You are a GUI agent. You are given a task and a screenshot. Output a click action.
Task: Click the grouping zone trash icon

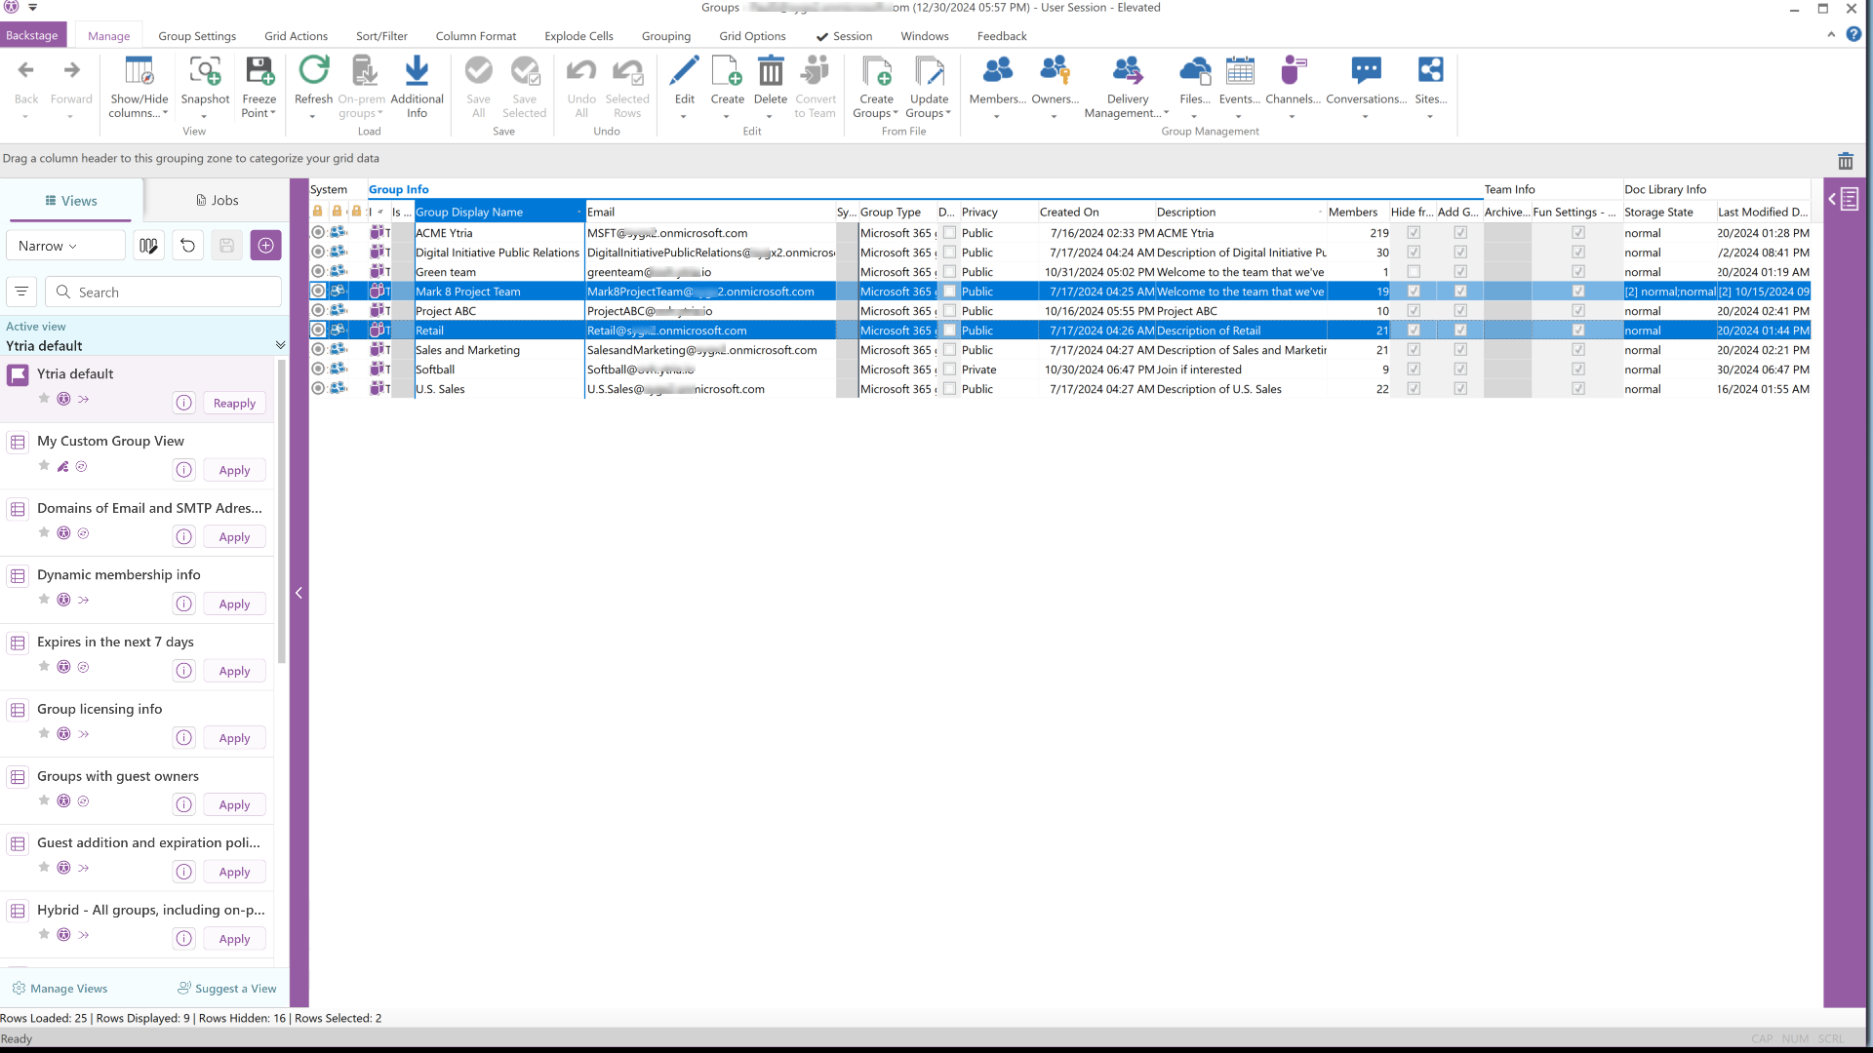pos(1845,161)
